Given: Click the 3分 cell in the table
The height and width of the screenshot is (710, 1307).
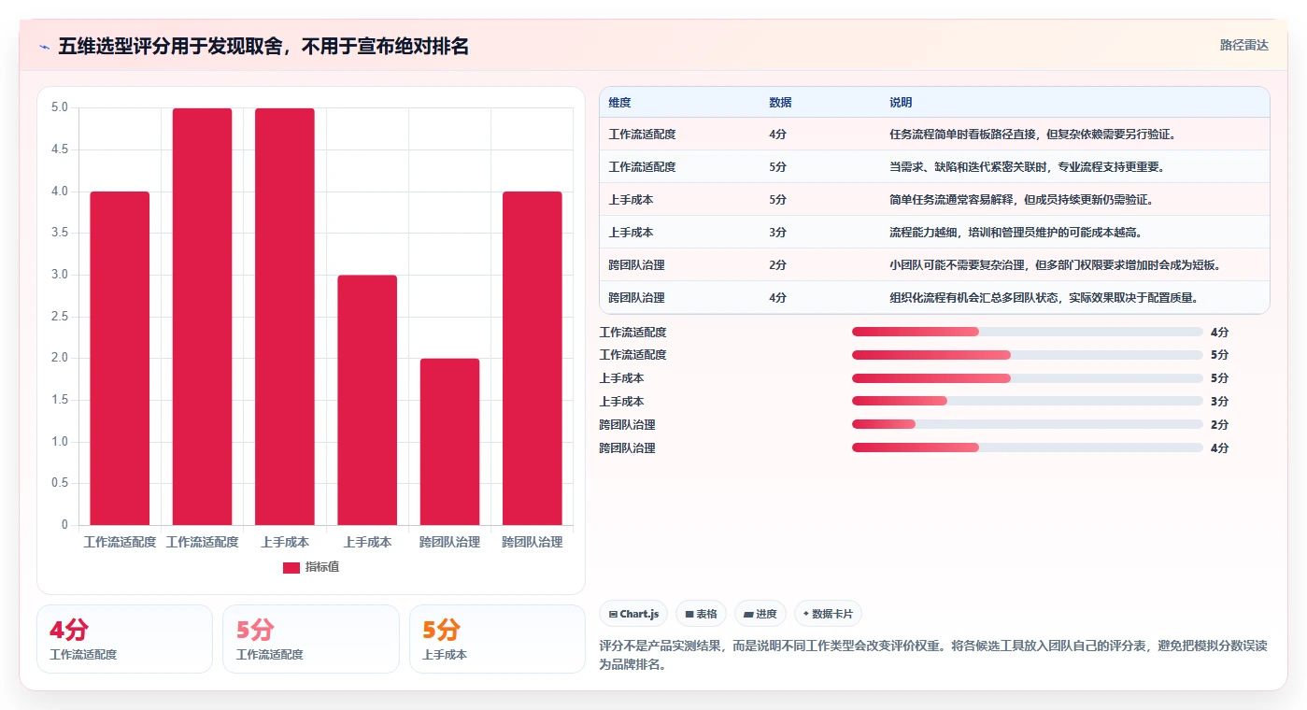Looking at the screenshot, I should tap(777, 233).
